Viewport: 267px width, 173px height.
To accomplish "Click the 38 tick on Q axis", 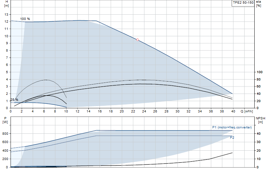I will pos(222,111).
